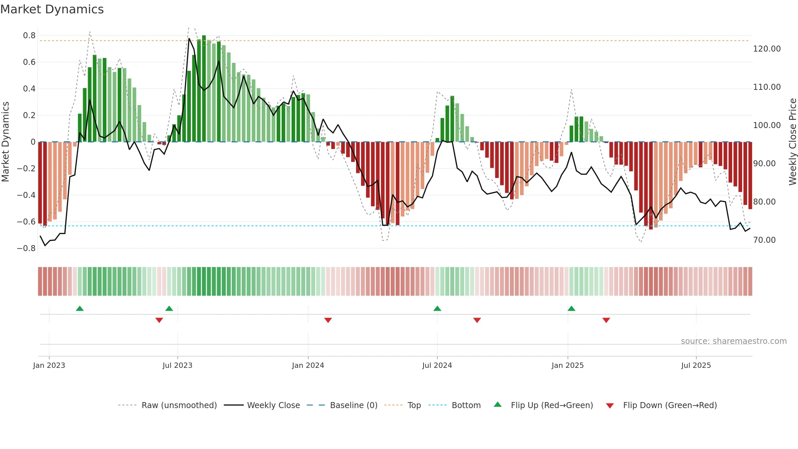This screenshot has height=449, width=798.
Task: Select the green flip-up marker at Jul 2024
Action: tap(437, 308)
